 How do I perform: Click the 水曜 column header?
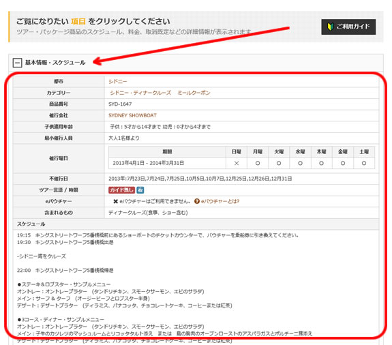click(300, 152)
